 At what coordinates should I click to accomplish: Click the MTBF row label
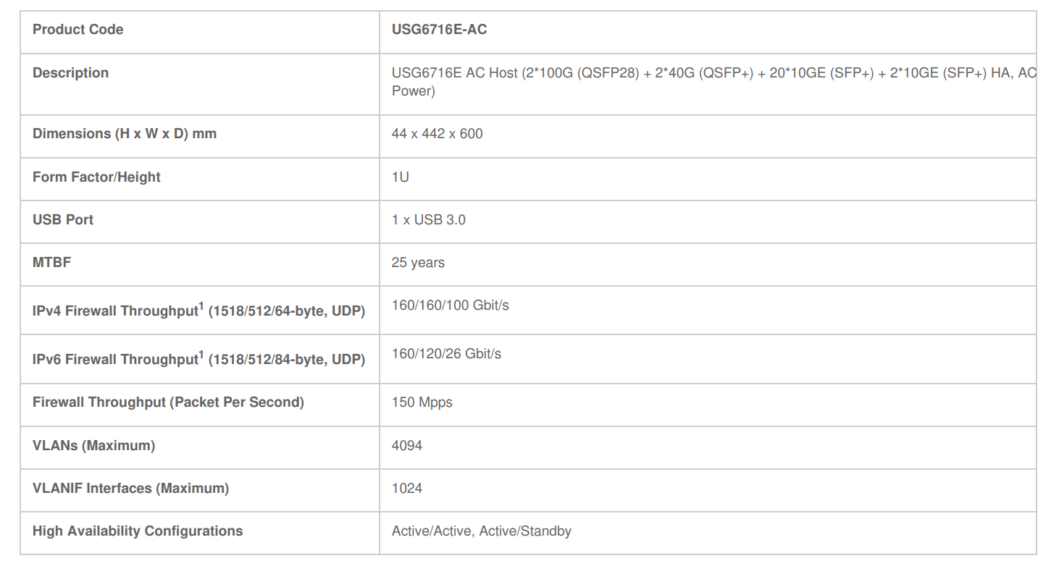click(52, 263)
